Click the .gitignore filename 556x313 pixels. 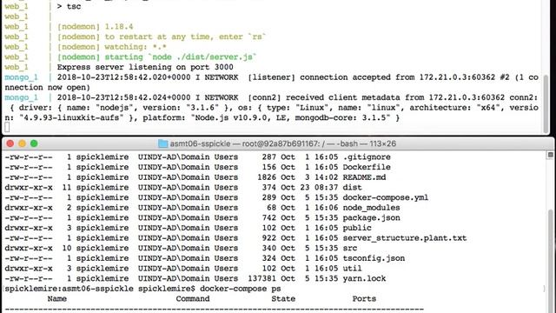pos(367,156)
